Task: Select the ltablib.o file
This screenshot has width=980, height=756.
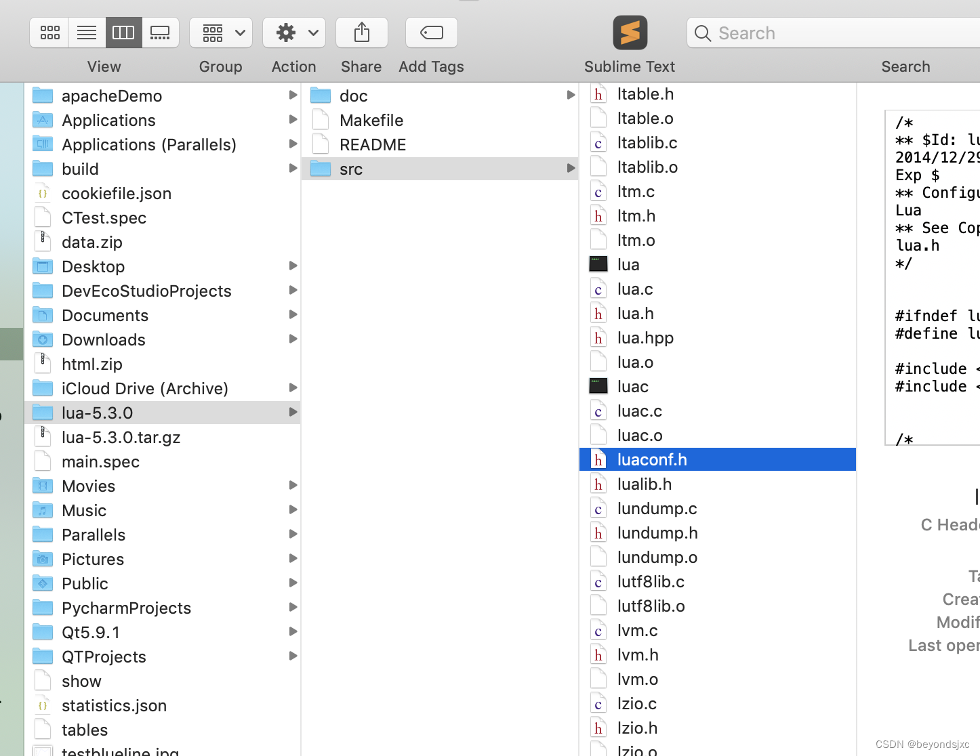Action: click(718, 167)
